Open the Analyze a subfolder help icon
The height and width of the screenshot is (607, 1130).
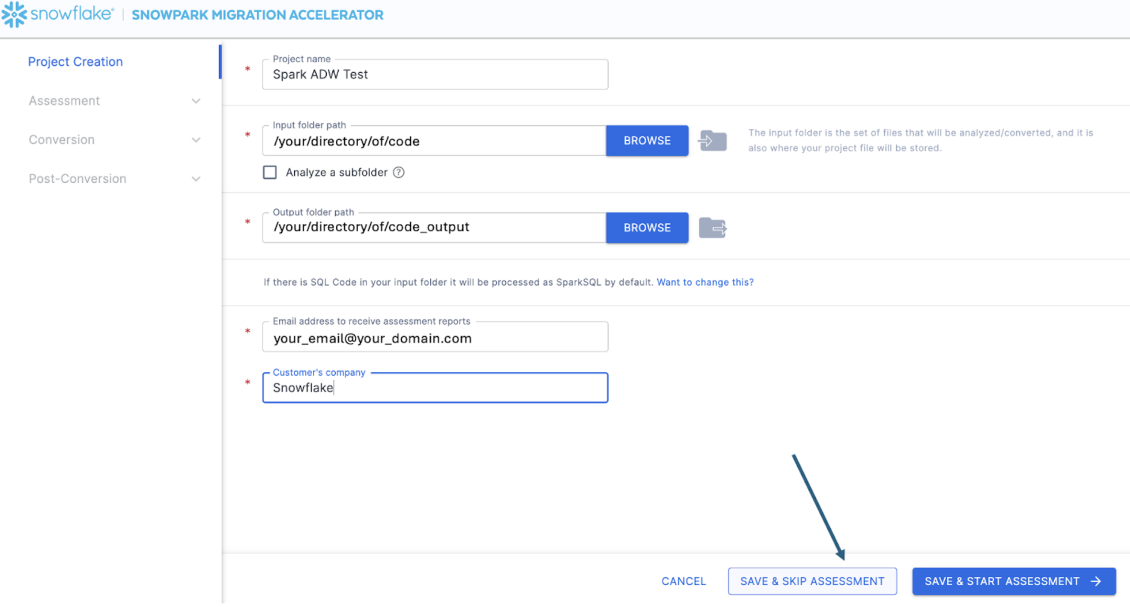pyautogui.click(x=399, y=172)
